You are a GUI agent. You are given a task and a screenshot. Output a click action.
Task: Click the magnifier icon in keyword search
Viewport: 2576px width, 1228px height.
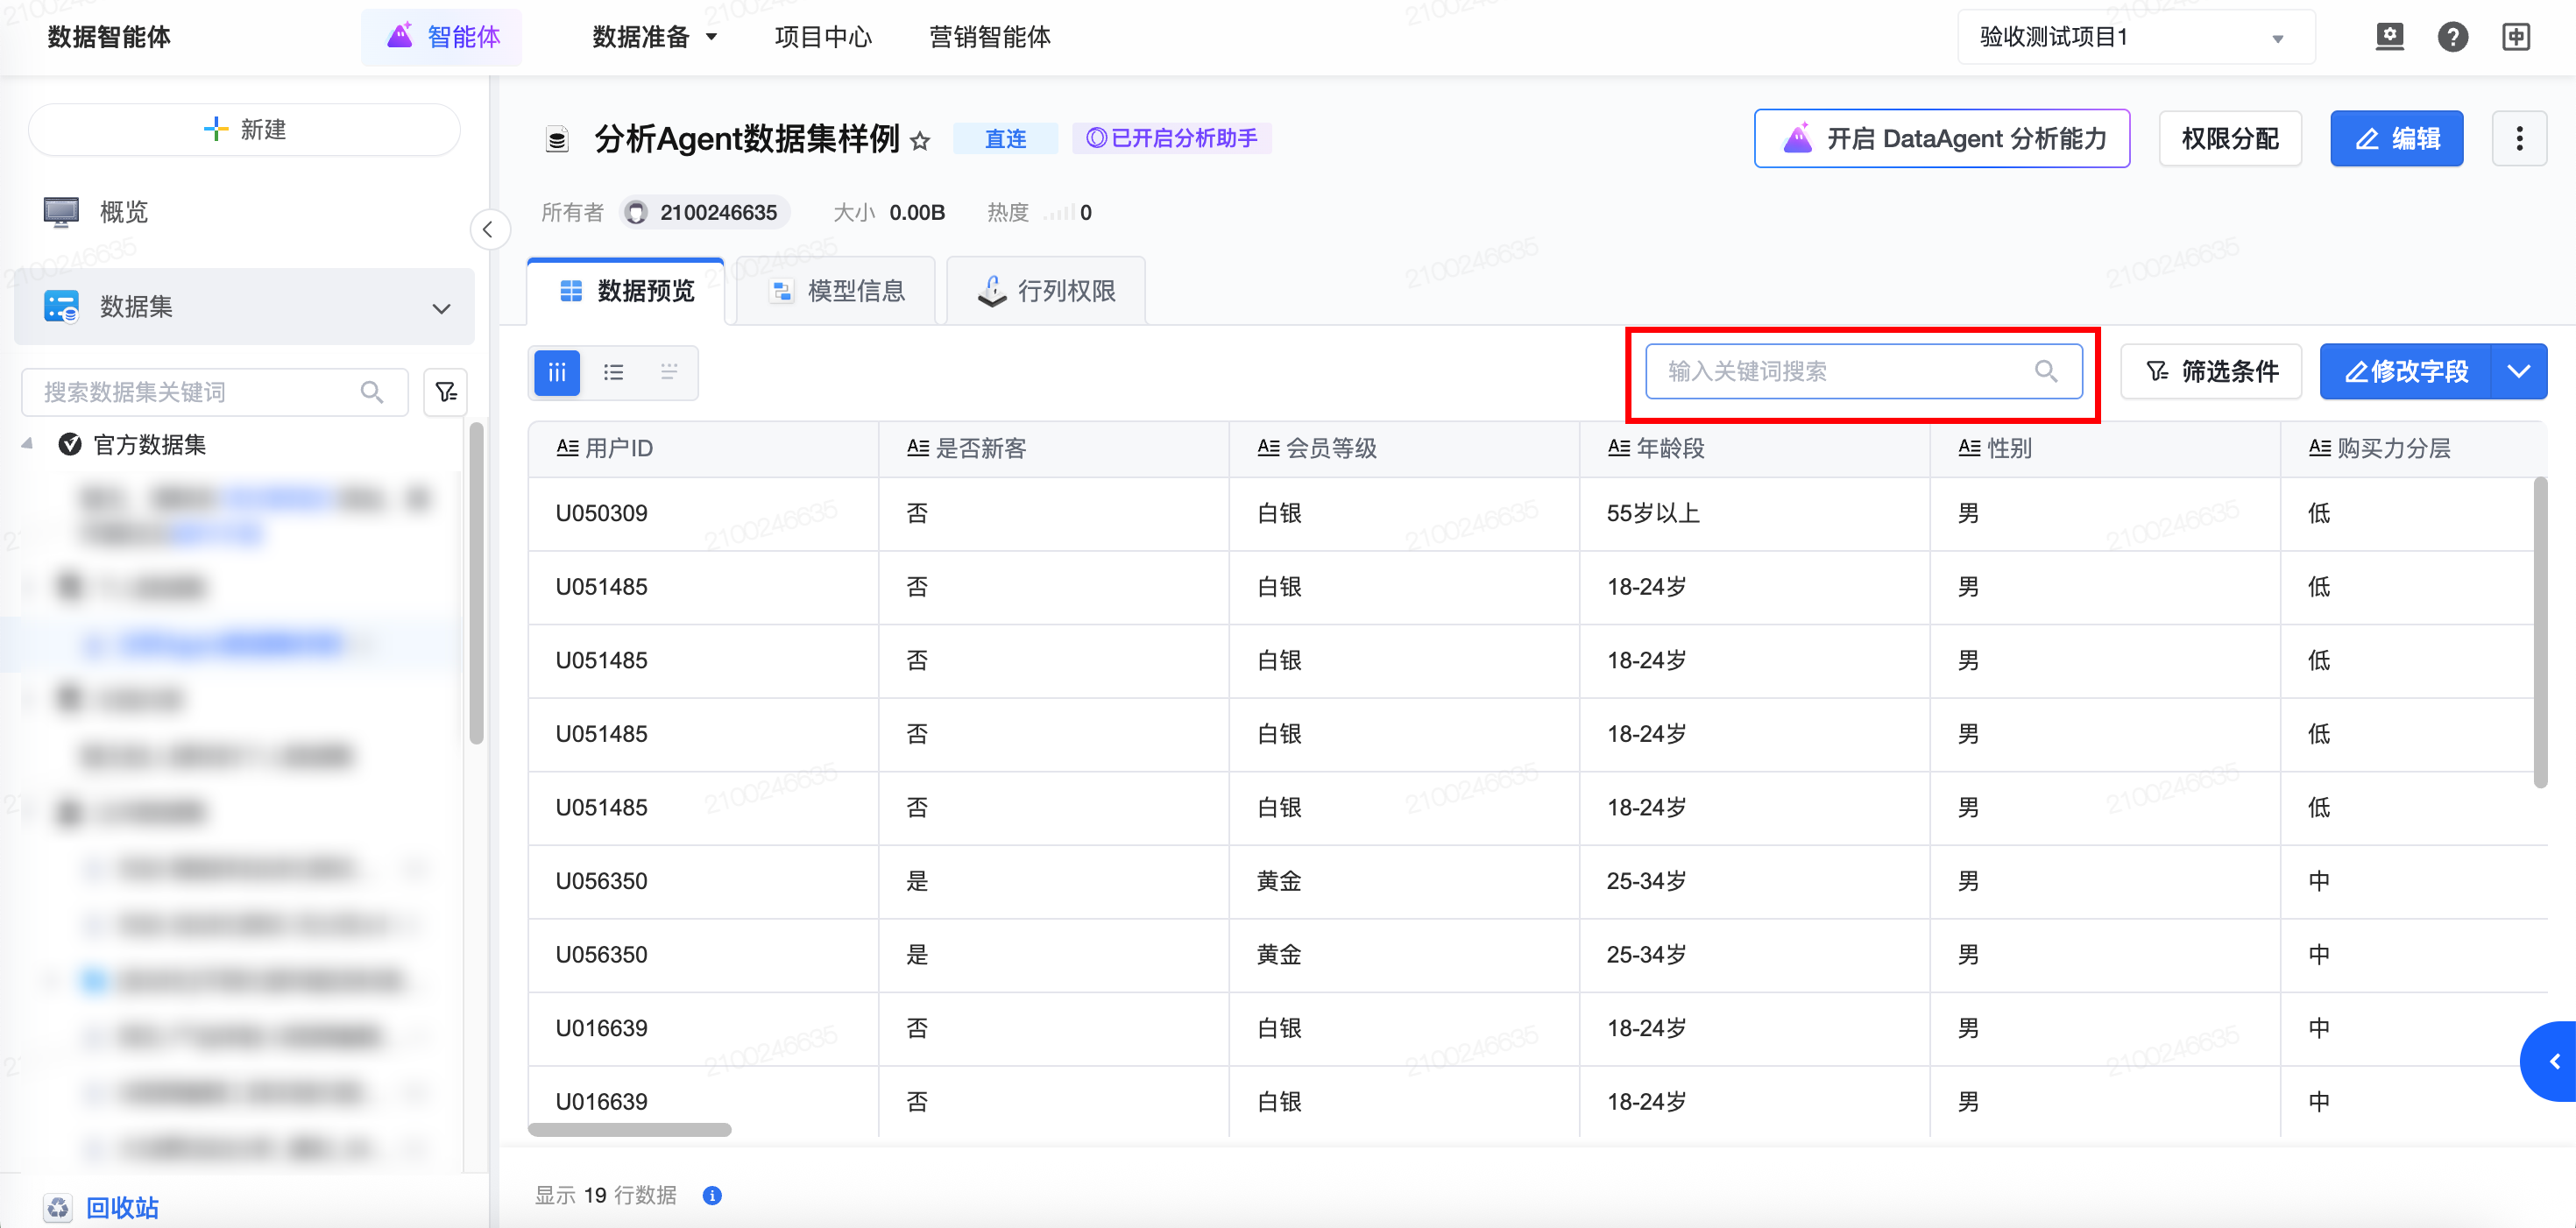[2046, 371]
